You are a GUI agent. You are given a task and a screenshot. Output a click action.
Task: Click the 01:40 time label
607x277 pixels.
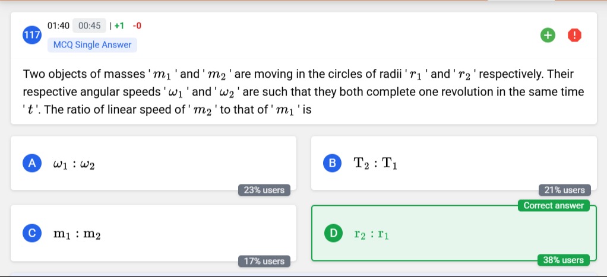(x=58, y=26)
